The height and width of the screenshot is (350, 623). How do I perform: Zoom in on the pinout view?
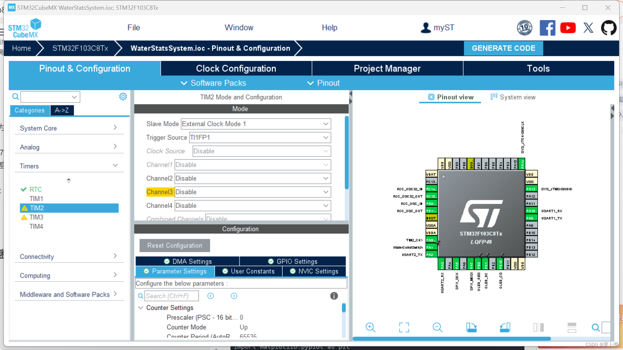click(370, 327)
